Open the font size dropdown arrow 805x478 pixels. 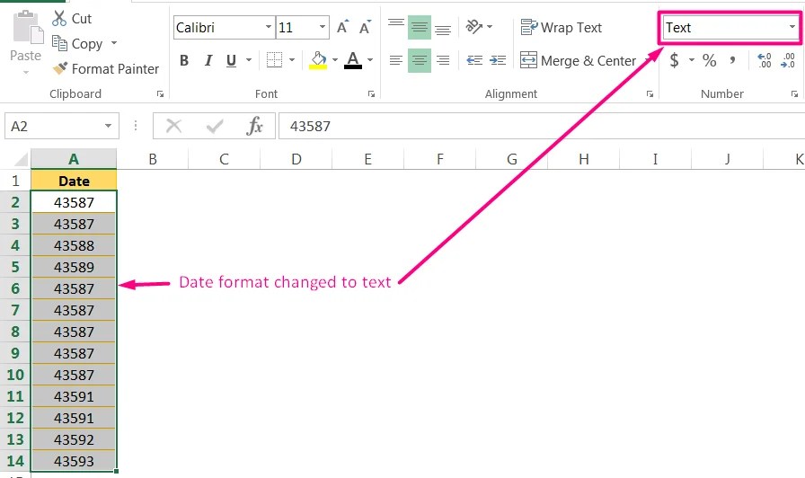[323, 27]
